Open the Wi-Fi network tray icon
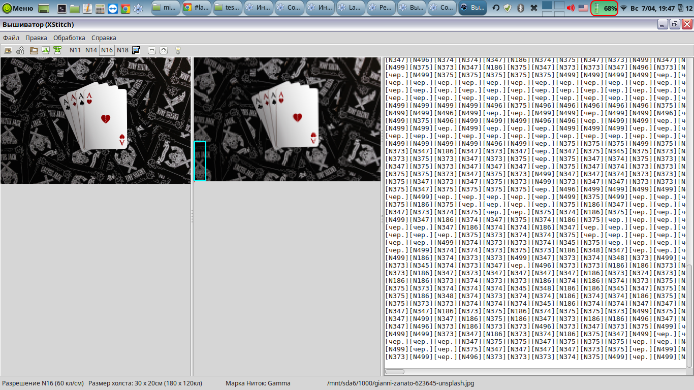 coord(623,8)
